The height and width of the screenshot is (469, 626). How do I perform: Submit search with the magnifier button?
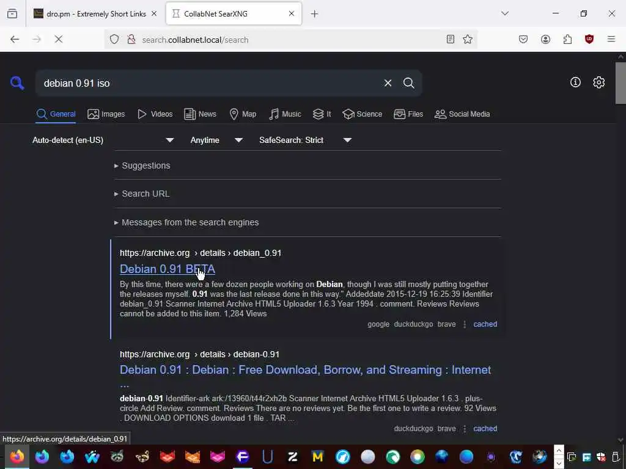point(408,83)
